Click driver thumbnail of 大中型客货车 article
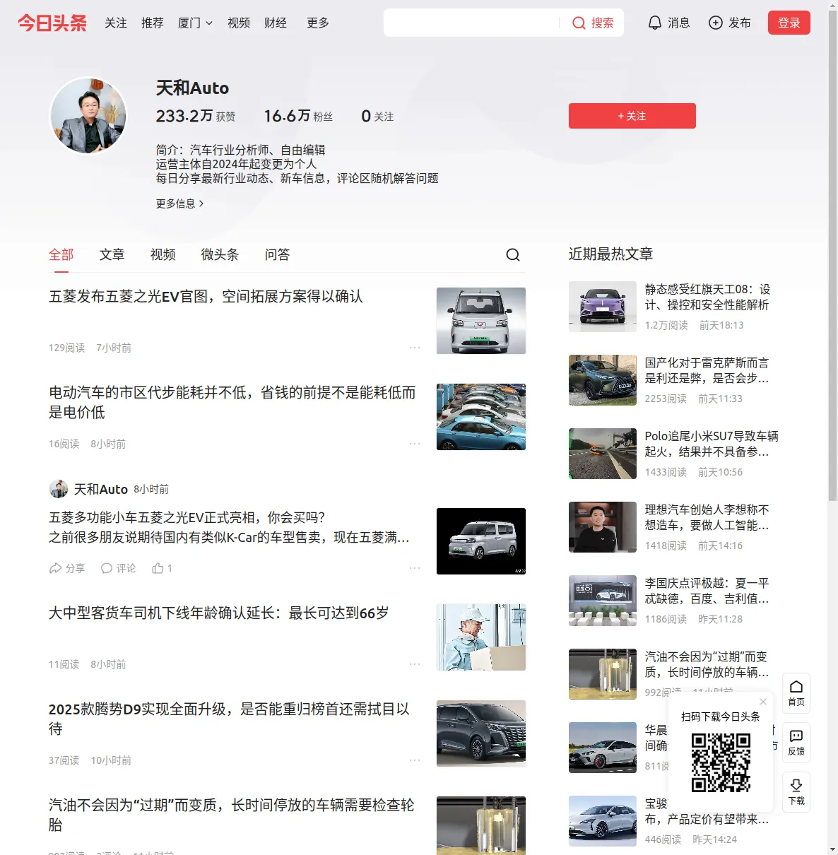The image size is (838, 855). pos(481,637)
